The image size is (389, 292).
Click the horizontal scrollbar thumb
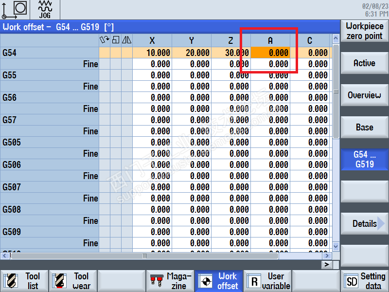point(144,256)
